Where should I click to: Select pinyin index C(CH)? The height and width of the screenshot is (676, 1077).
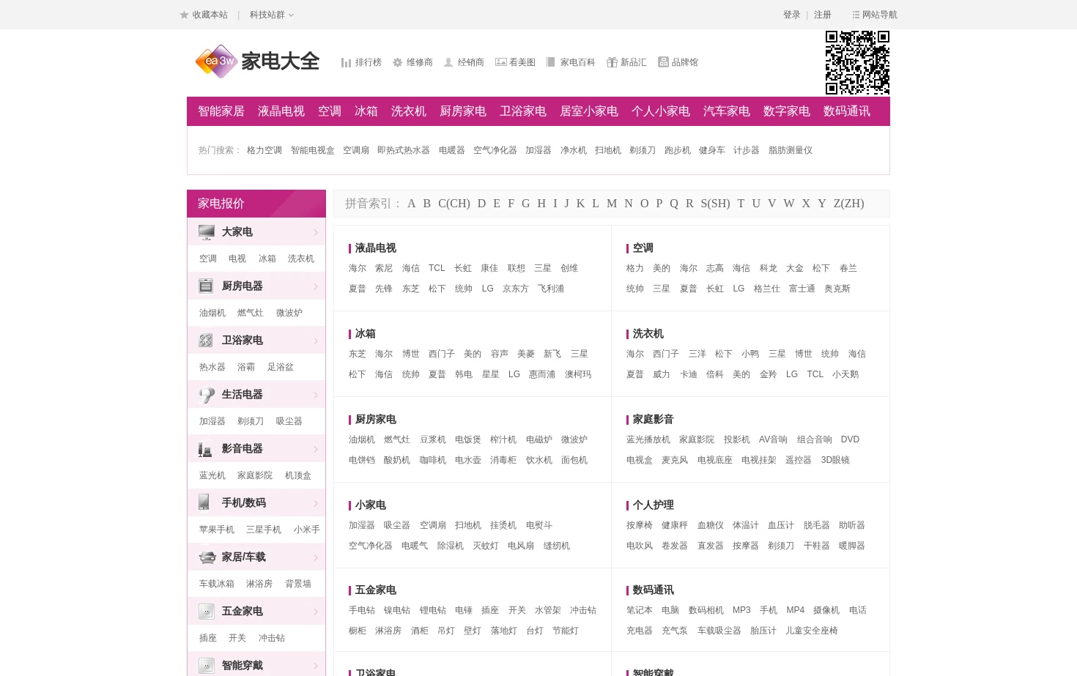pyautogui.click(x=454, y=204)
